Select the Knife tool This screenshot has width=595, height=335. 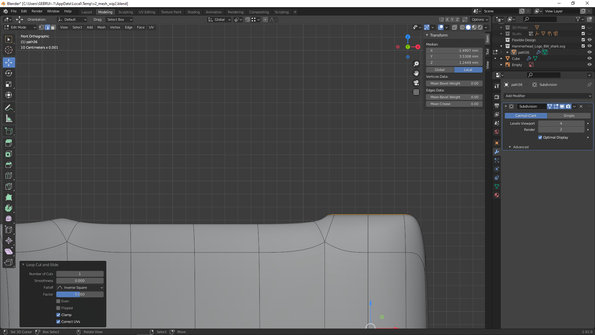[9, 187]
